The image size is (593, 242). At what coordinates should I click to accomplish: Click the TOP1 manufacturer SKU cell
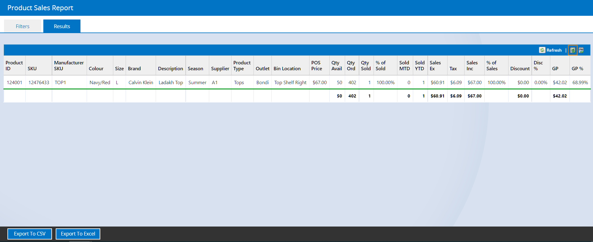(69, 82)
